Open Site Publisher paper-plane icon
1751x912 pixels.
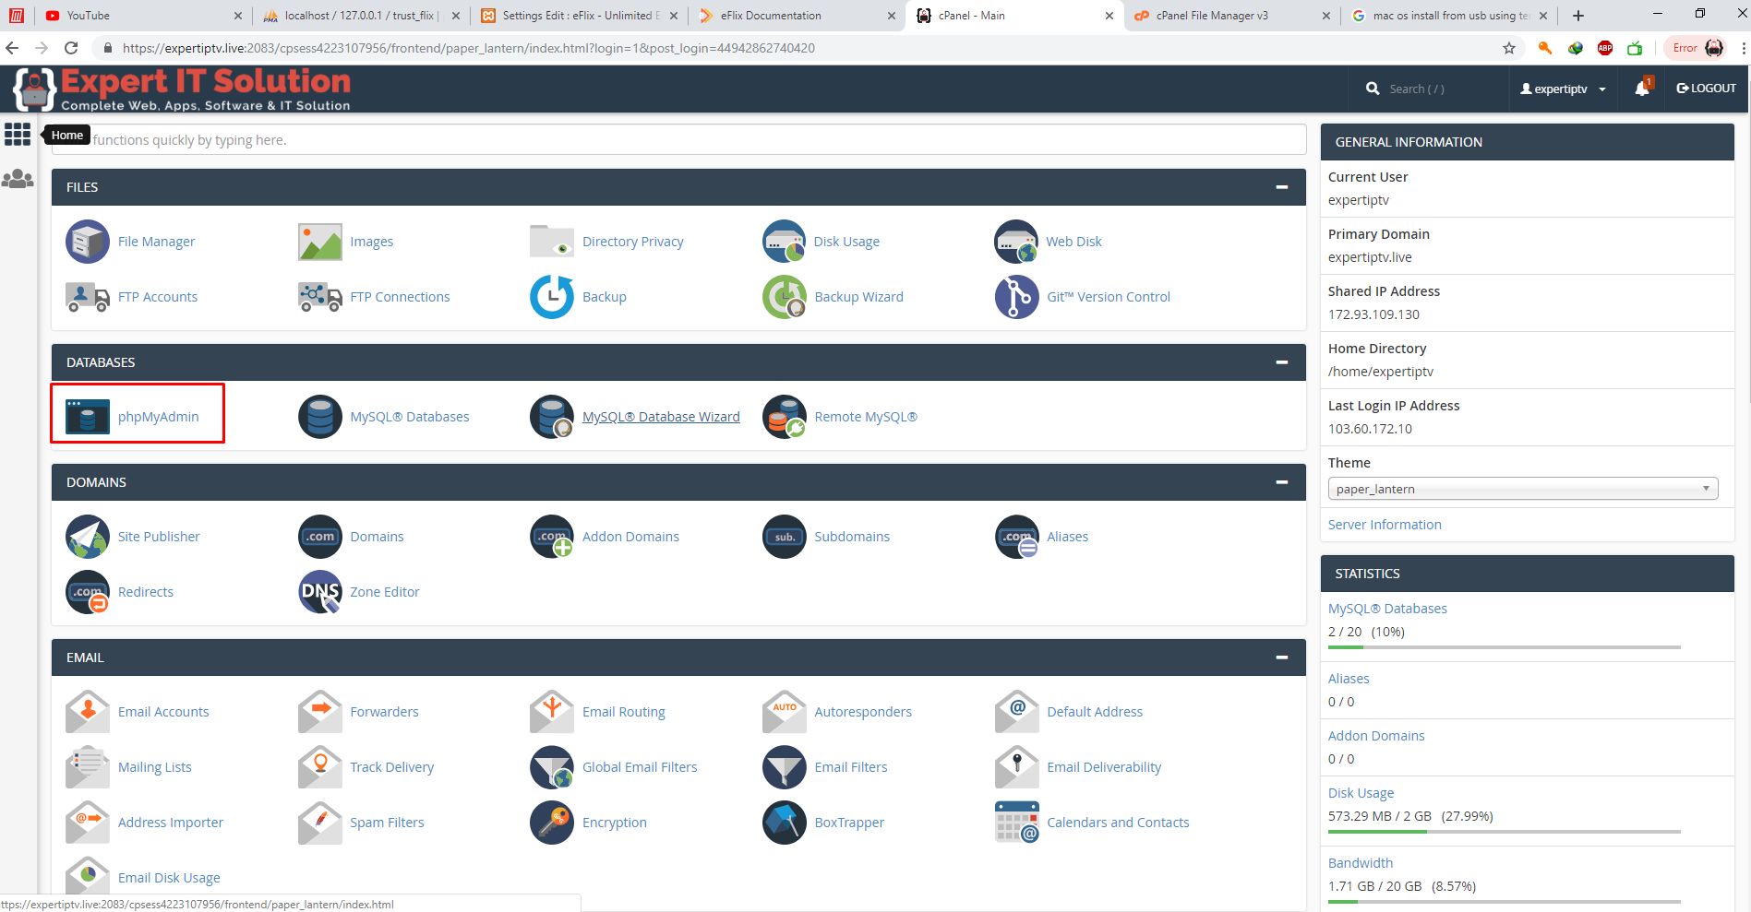(88, 537)
